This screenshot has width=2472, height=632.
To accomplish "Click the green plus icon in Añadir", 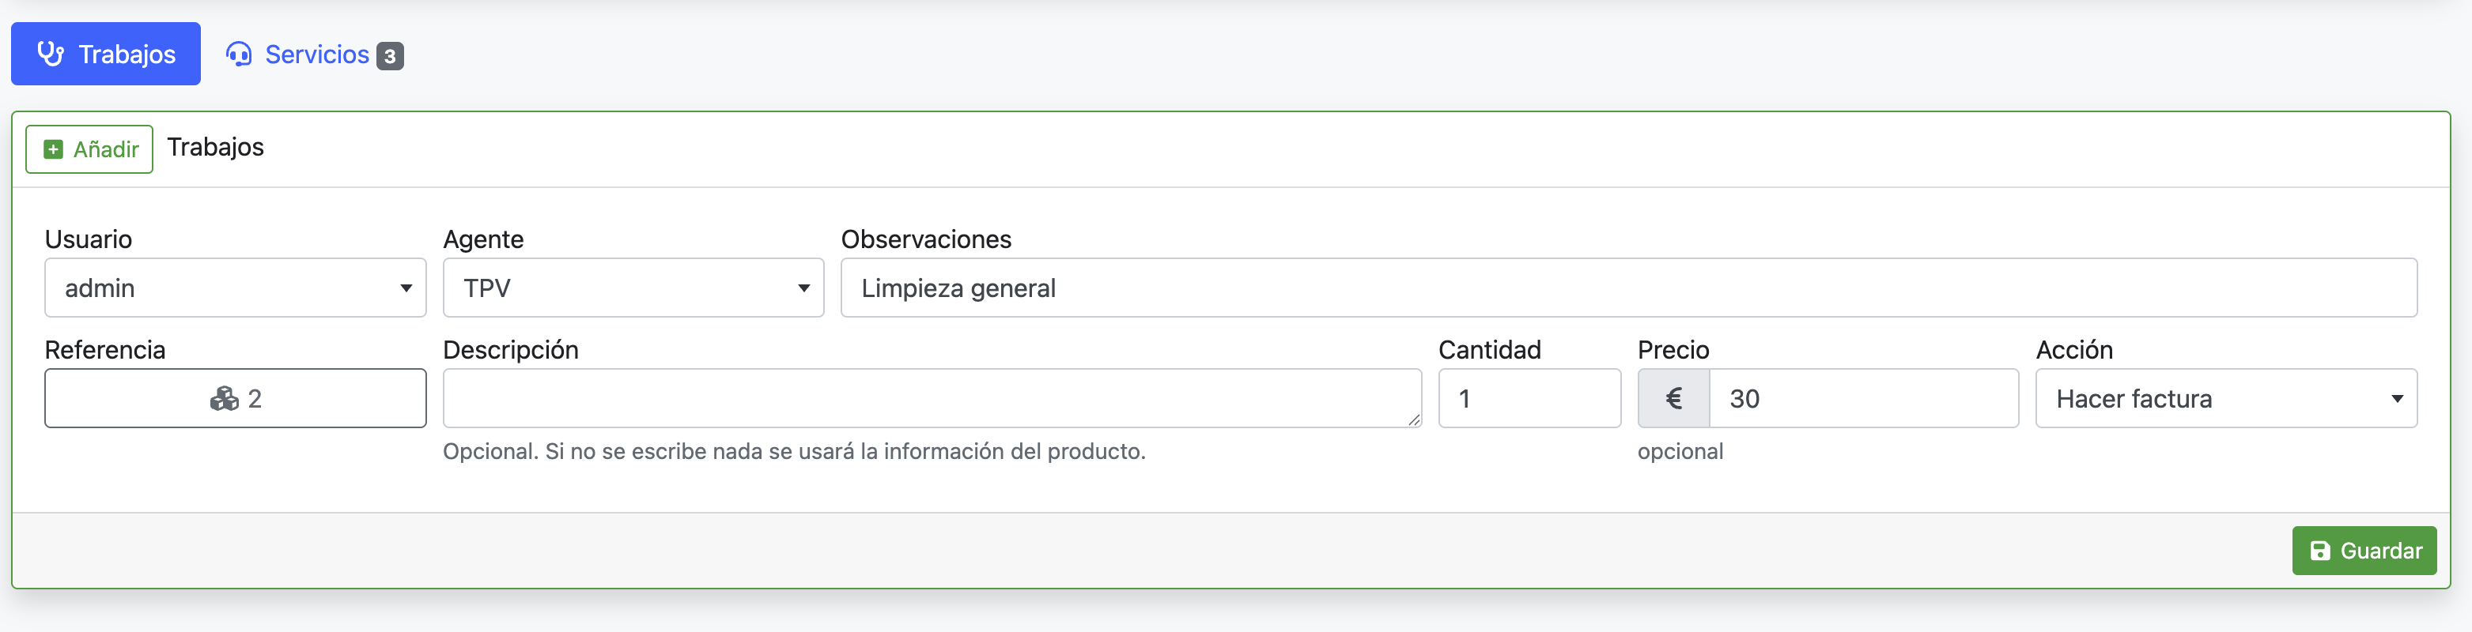I will coord(54,149).
